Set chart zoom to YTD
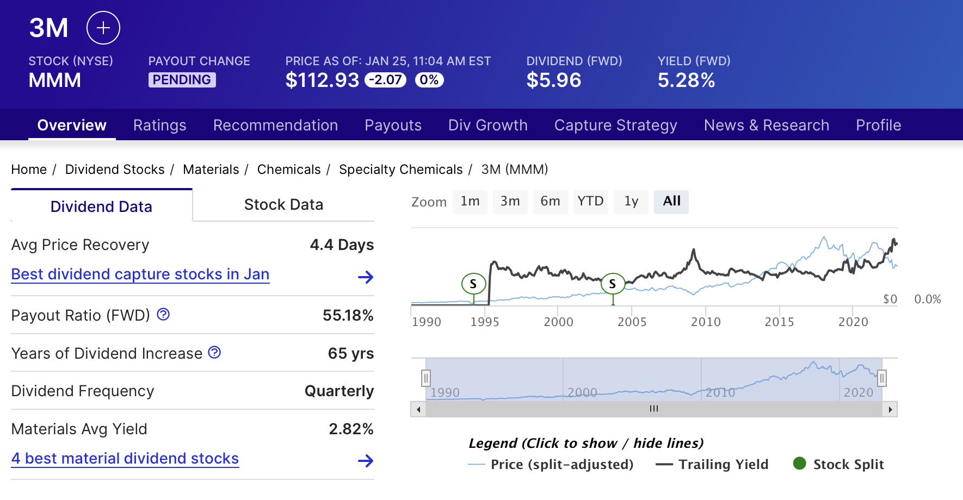The height and width of the screenshot is (500, 963). [x=591, y=202]
